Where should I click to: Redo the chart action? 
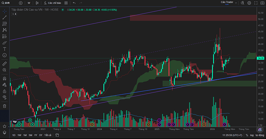pyautogui.click(x=81, y=3)
